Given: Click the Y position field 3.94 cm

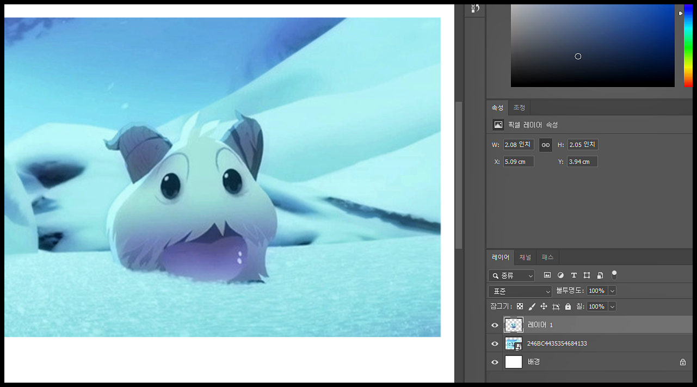Looking at the screenshot, I should click(x=582, y=162).
